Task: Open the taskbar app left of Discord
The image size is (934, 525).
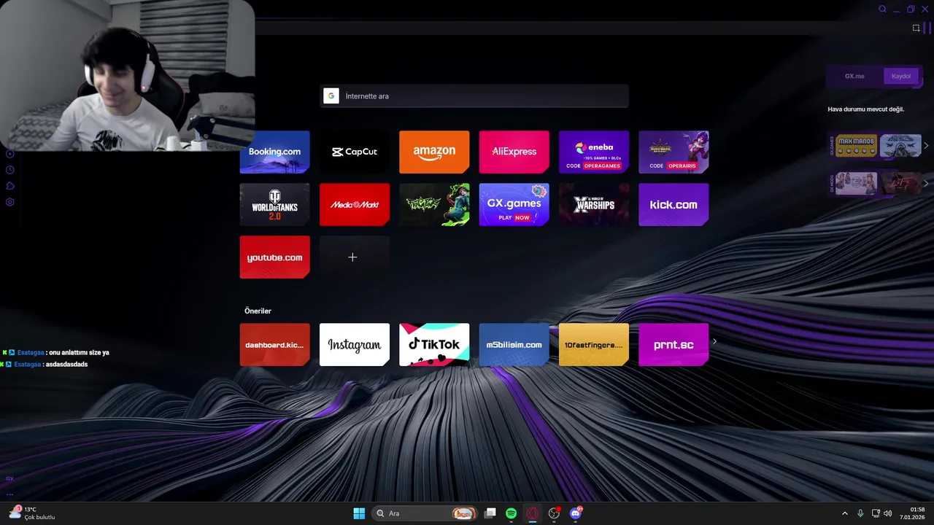Action: click(555, 513)
